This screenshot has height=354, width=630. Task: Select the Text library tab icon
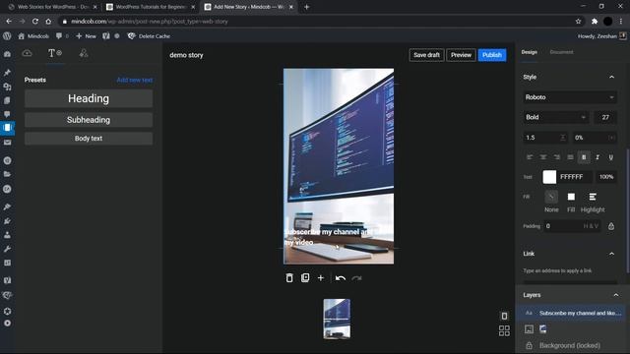tap(55, 53)
